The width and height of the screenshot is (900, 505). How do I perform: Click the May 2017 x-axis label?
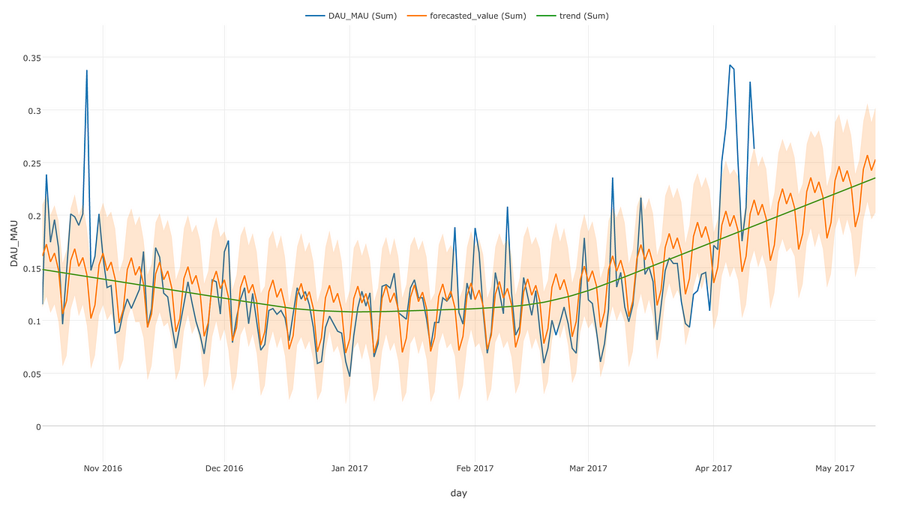tap(835, 469)
